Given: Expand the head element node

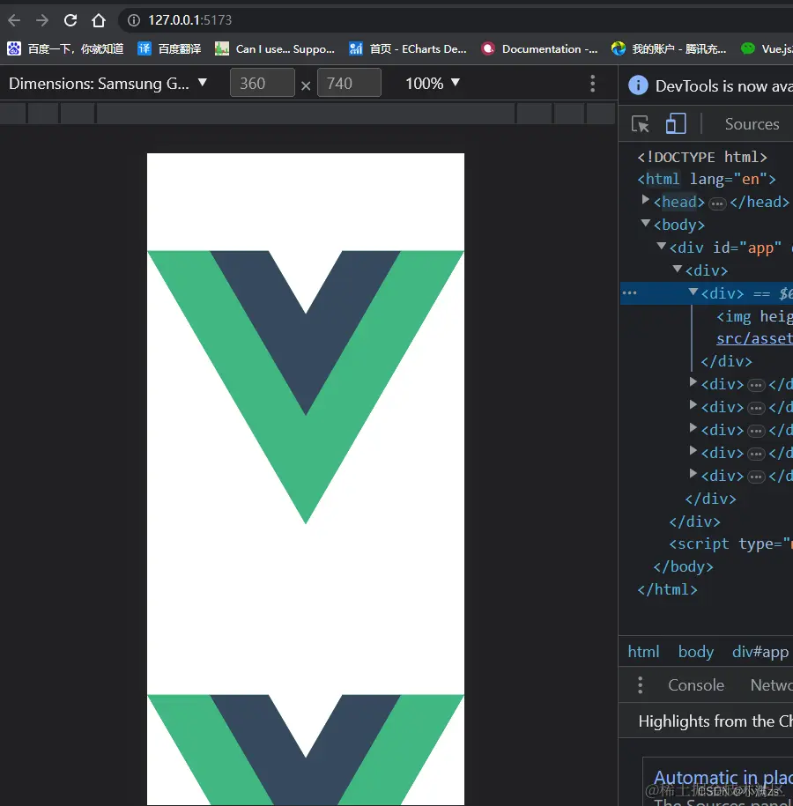Looking at the screenshot, I should [x=645, y=199].
